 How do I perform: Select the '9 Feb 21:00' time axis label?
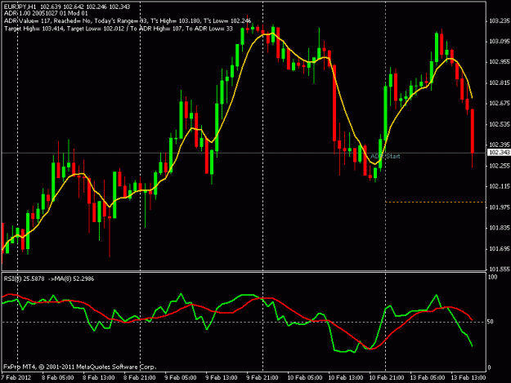tap(262, 378)
